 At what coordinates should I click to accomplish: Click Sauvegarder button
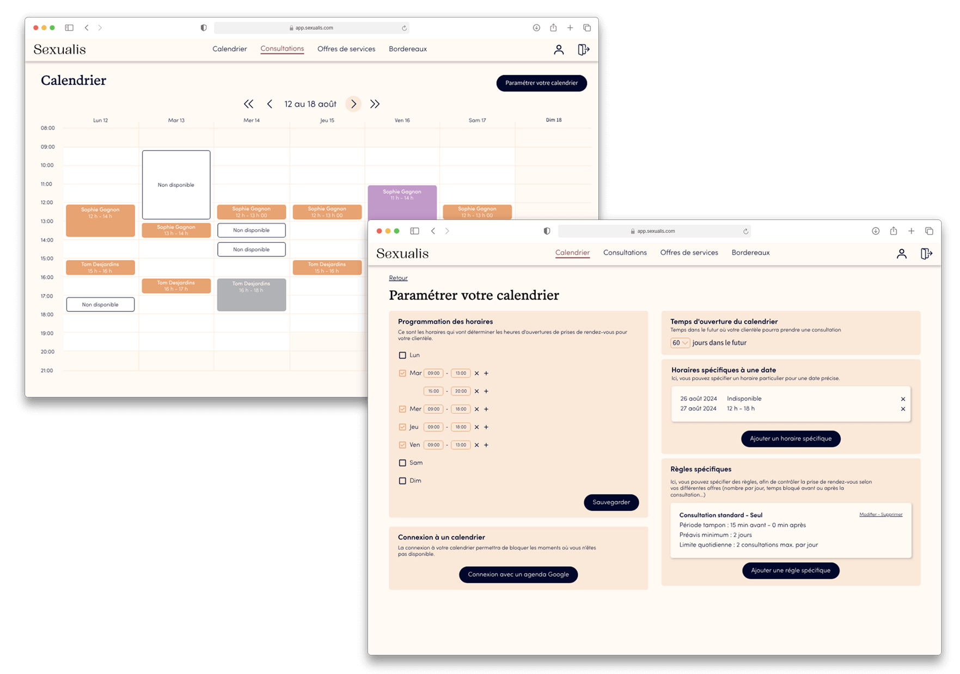611,503
